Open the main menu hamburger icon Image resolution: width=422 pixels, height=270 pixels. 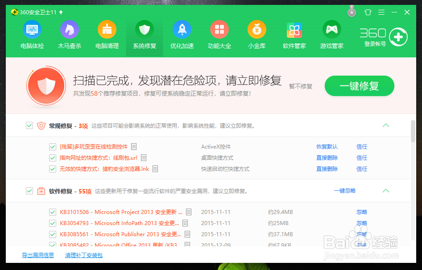click(x=381, y=12)
